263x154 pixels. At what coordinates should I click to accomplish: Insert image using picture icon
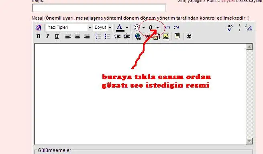(166, 36)
